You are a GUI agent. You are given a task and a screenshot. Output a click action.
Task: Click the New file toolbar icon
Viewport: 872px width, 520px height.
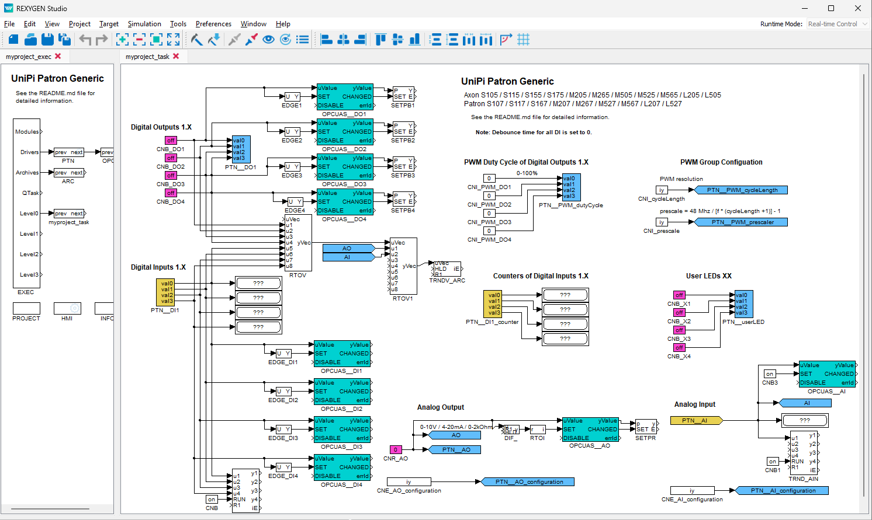coord(13,40)
